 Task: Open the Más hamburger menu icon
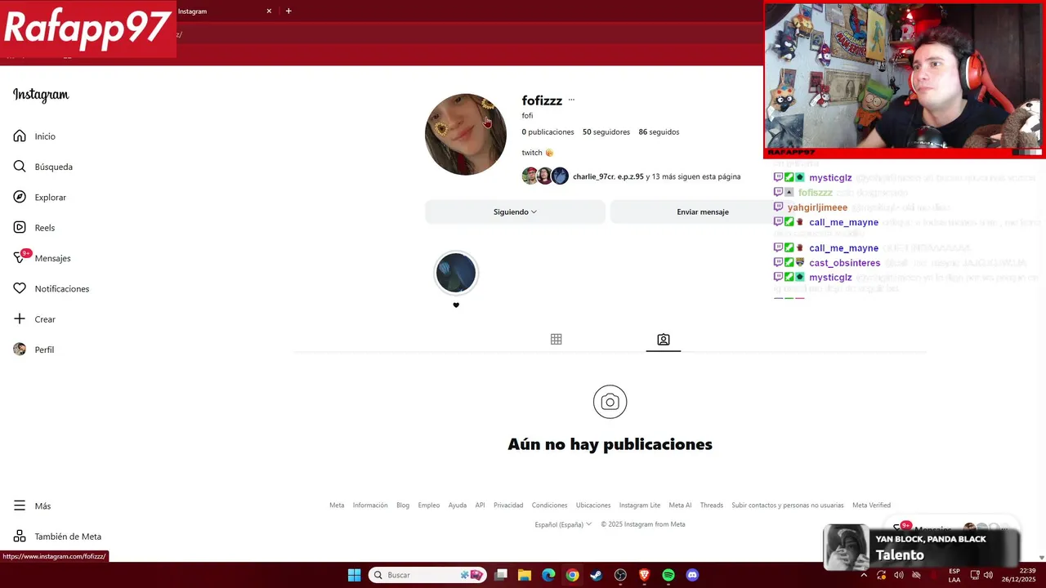tap(20, 506)
